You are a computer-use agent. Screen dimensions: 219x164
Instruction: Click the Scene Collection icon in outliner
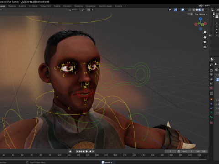point(214,14)
